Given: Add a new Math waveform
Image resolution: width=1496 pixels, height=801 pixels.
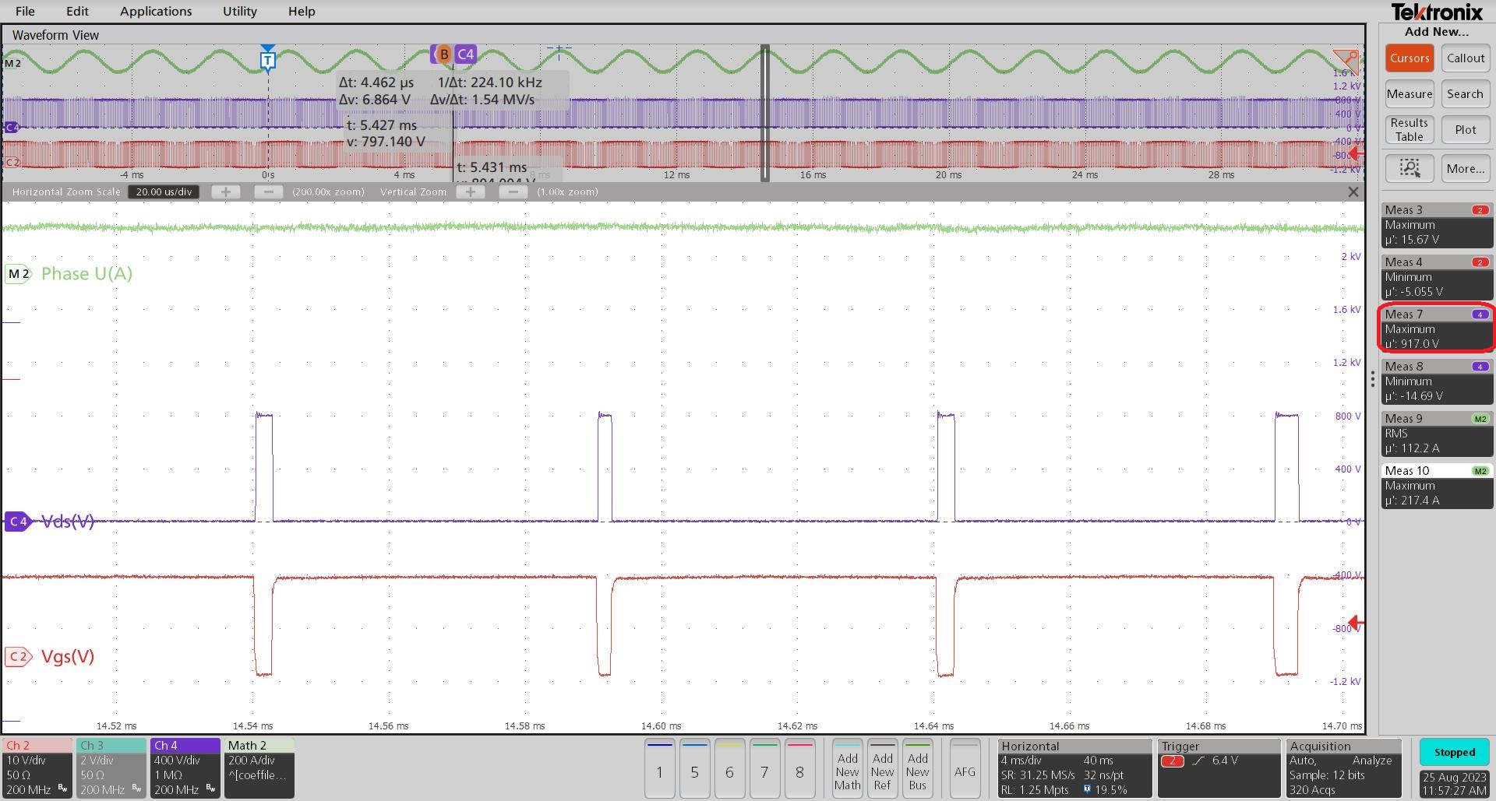Looking at the screenshot, I should [847, 768].
